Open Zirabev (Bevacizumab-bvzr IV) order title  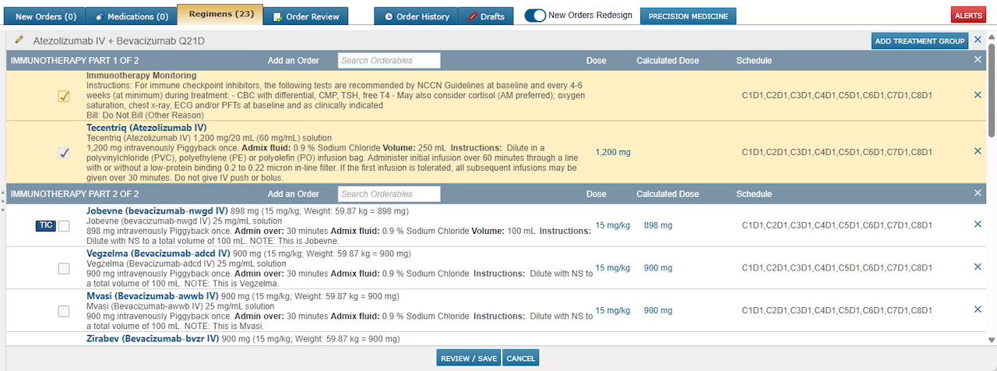coord(153,339)
